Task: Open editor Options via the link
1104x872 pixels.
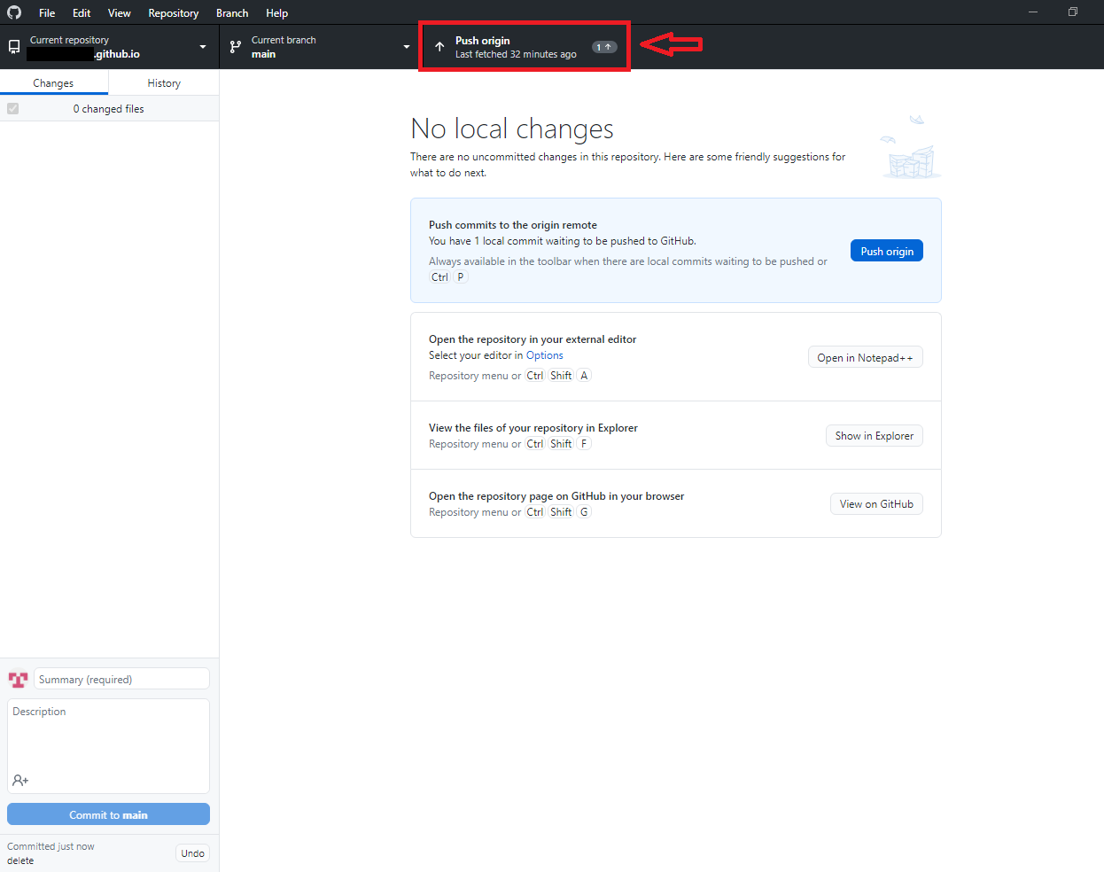Action: coord(544,354)
